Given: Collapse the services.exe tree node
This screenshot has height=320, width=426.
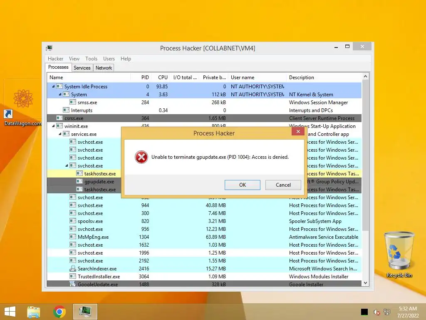Looking at the screenshot, I should click(60, 134).
